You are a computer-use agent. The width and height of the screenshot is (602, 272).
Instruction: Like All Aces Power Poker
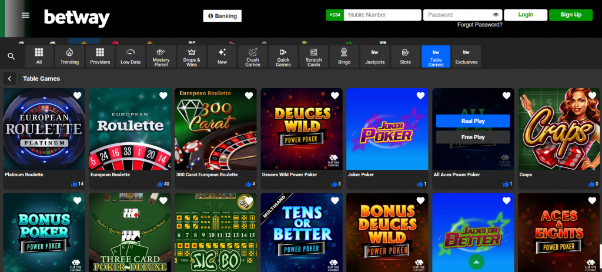[505, 184]
